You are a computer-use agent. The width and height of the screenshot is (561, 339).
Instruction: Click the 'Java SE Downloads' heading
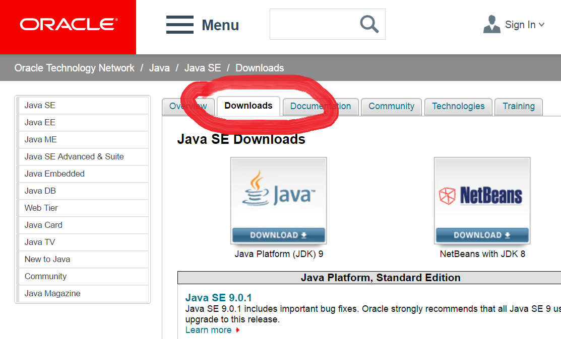click(x=241, y=139)
